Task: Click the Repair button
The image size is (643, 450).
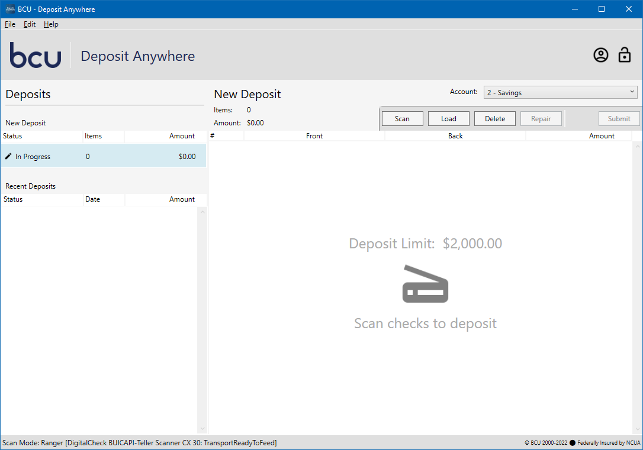Action: pyautogui.click(x=541, y=119)
